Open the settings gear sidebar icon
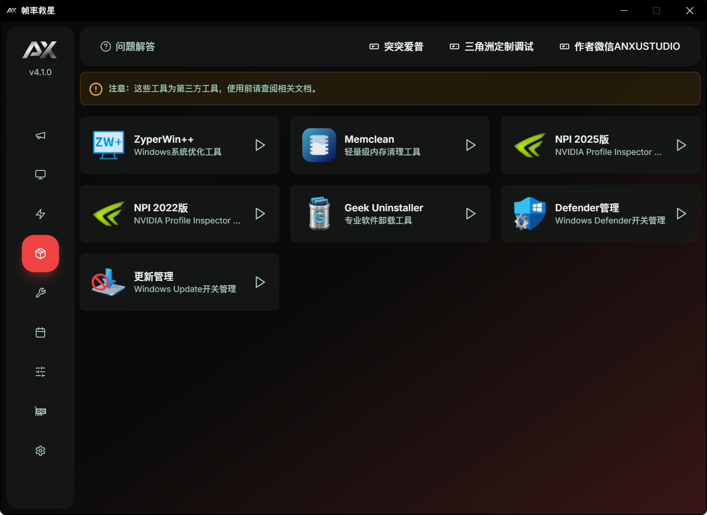This screenshot has height=515, width=707. 40,451
